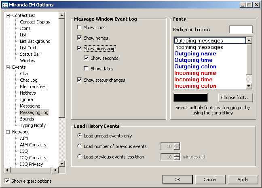Viewport: 262px width, 188px height.
Task: Toggle Show status changes checkbox
Action: coord(79,80)
